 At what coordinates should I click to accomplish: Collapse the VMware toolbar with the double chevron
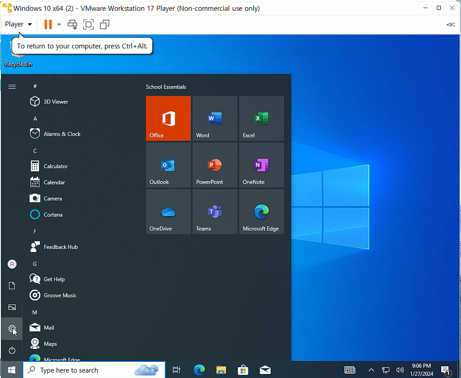tap(450, 25)
